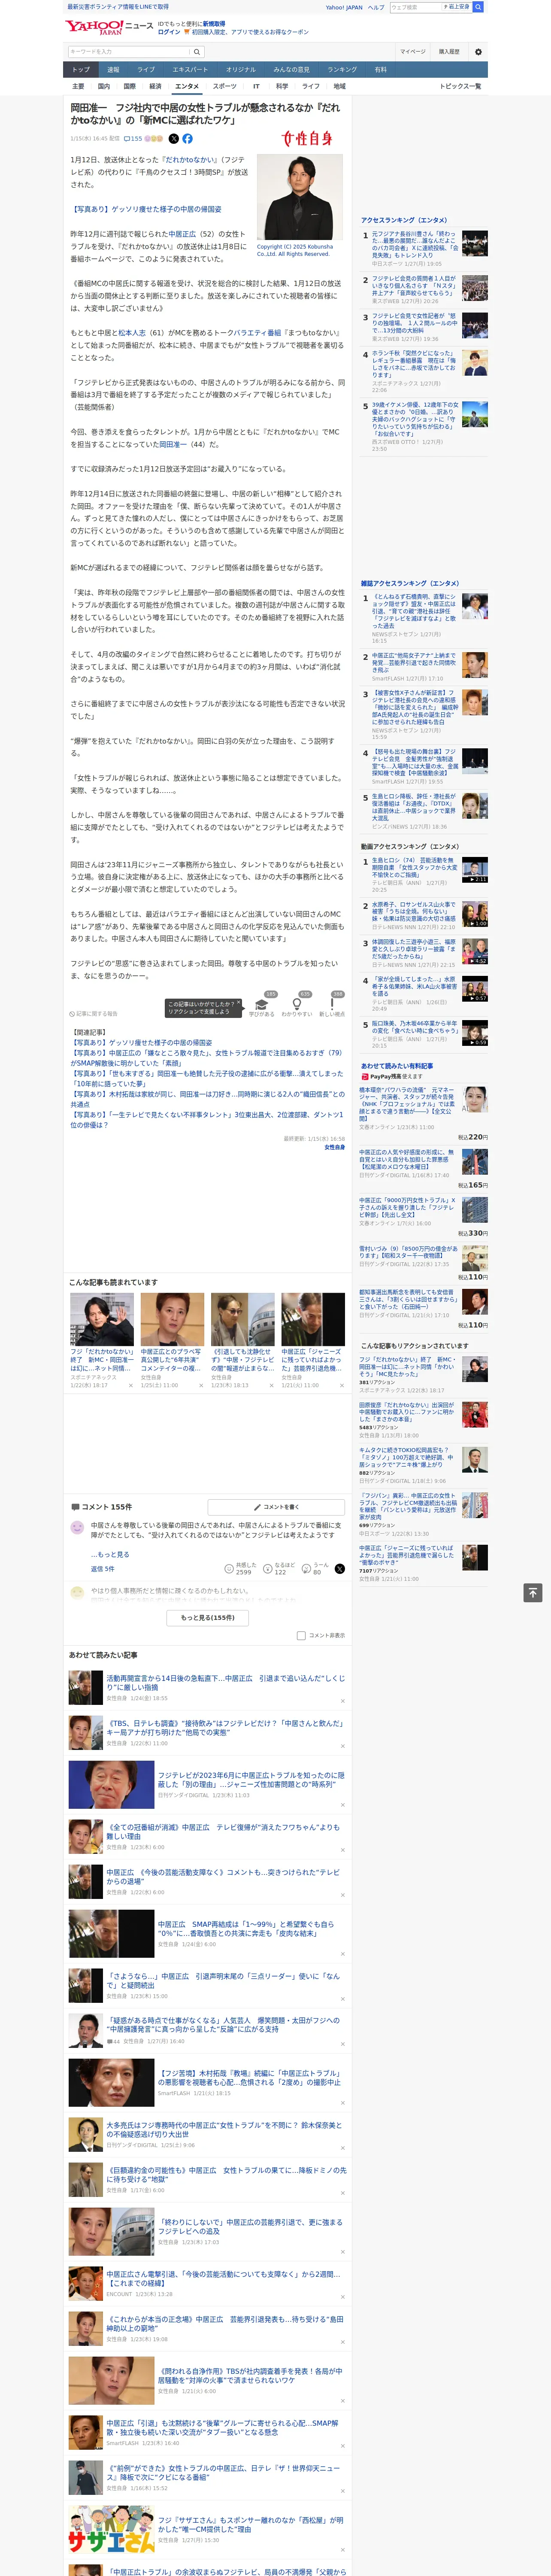Click the ヘルプ link at top
Screen dimensions: 551x2576
pyautogui.click(x=375, y=7)
